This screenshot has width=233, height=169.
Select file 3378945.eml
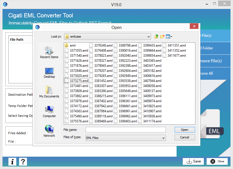click(101, 65)
